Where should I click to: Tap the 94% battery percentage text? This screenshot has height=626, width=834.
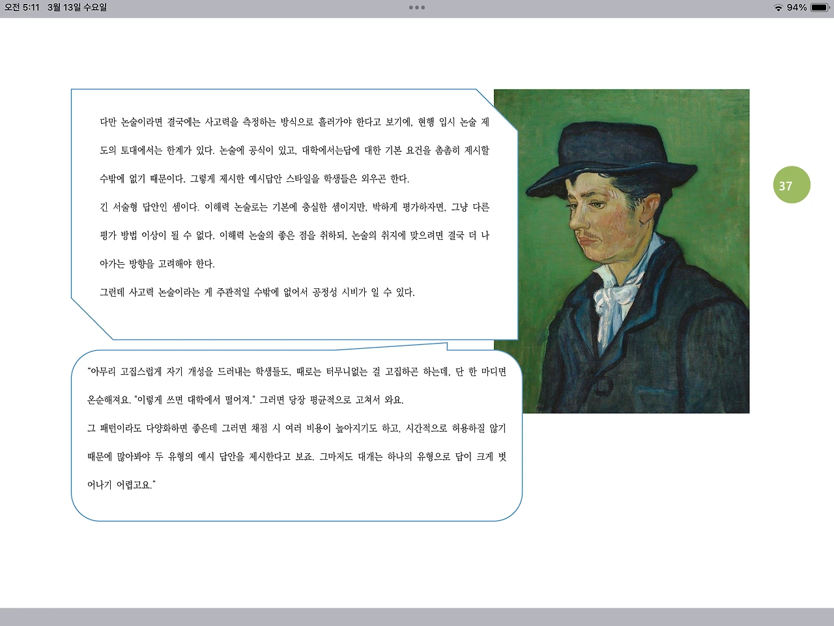pos(797,8)
